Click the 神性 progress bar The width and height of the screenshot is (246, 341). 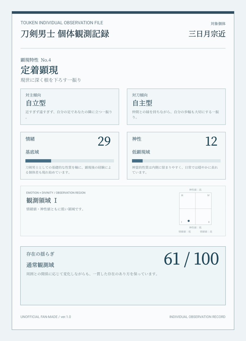[x=176, y=161]
